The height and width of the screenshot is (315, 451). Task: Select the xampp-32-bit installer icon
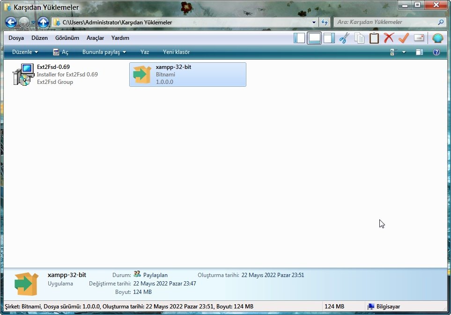pos(142,75)
